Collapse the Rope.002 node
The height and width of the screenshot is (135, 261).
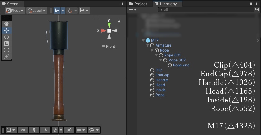tap(161, 60)
